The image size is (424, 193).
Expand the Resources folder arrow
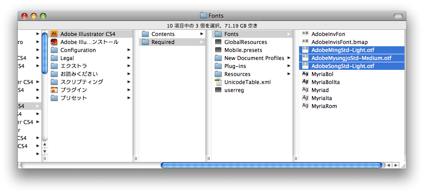point(289,74)
